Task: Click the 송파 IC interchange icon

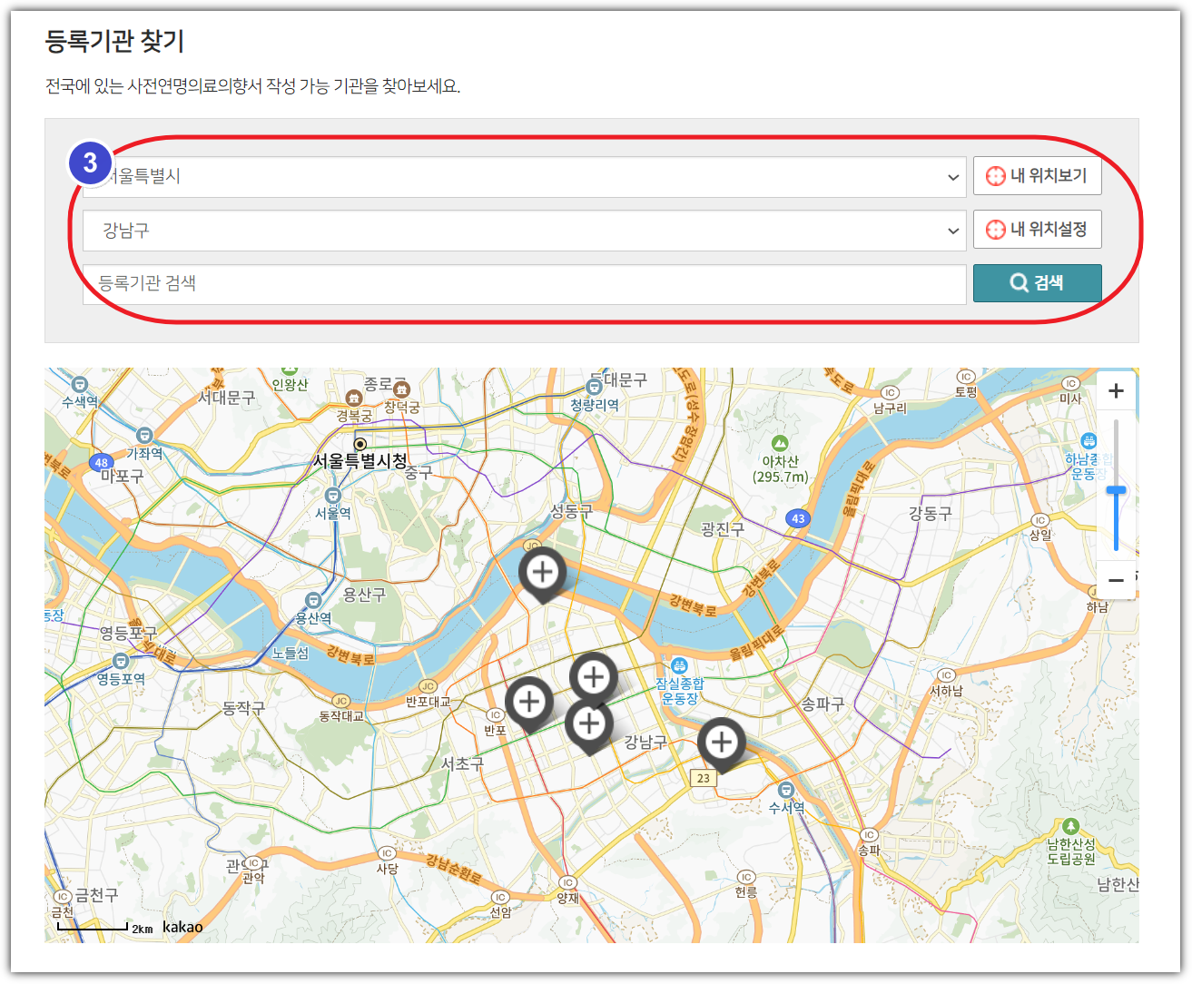Action: [x=870, y=835]
